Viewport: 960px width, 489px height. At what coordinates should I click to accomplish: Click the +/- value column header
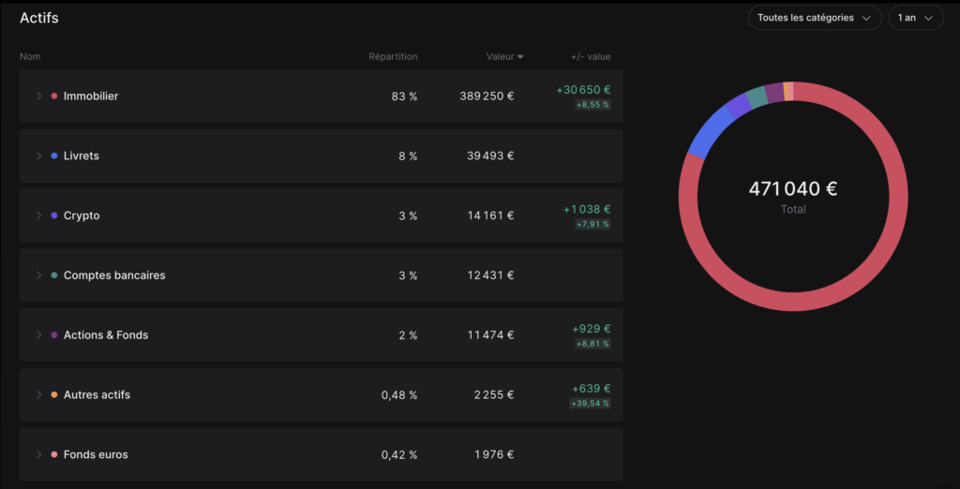click(x=591, y=56)
